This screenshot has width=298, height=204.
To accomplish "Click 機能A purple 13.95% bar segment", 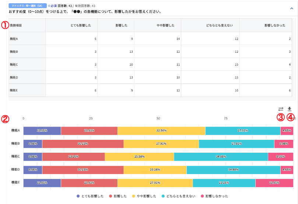I will (x=42, y=131).
